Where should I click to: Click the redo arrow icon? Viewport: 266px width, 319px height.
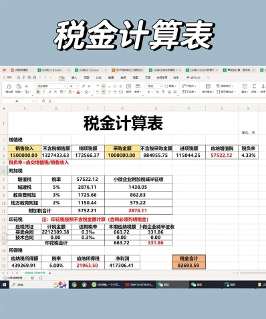coord(45,77)
